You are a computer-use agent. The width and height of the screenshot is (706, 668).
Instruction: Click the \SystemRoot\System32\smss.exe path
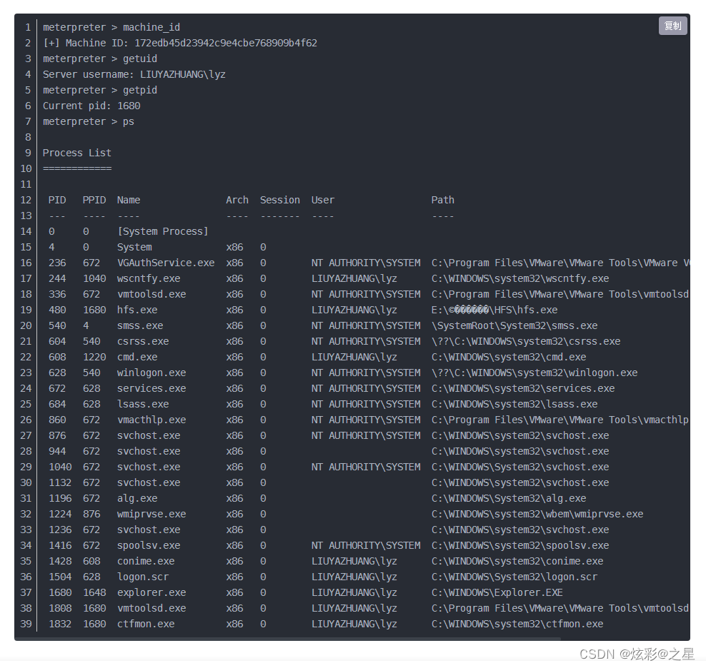[x=514, y=325]
